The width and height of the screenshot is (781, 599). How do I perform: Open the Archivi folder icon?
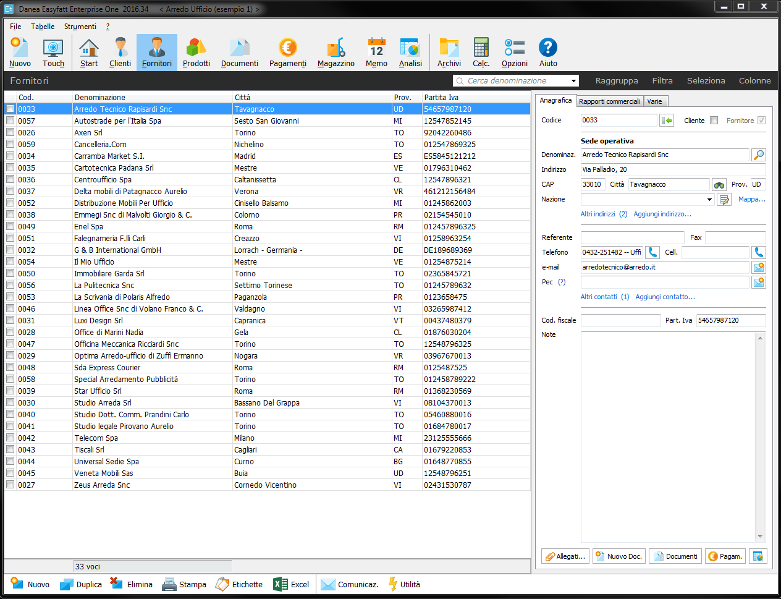[x=449, y=53]
